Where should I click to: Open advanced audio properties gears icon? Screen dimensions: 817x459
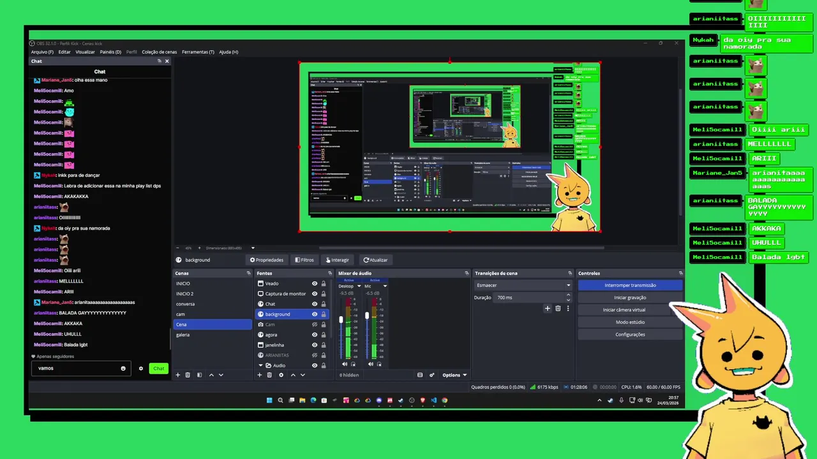pyautogui.click(x=432, y=375)
